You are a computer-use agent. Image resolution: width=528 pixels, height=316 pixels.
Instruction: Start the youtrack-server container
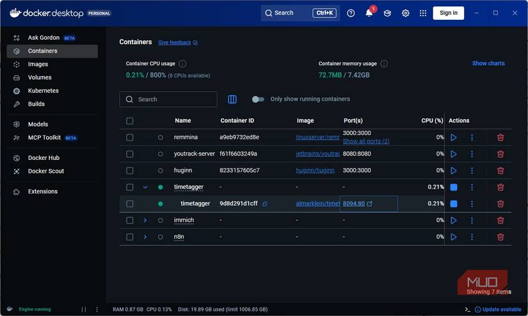pos(454,154)
